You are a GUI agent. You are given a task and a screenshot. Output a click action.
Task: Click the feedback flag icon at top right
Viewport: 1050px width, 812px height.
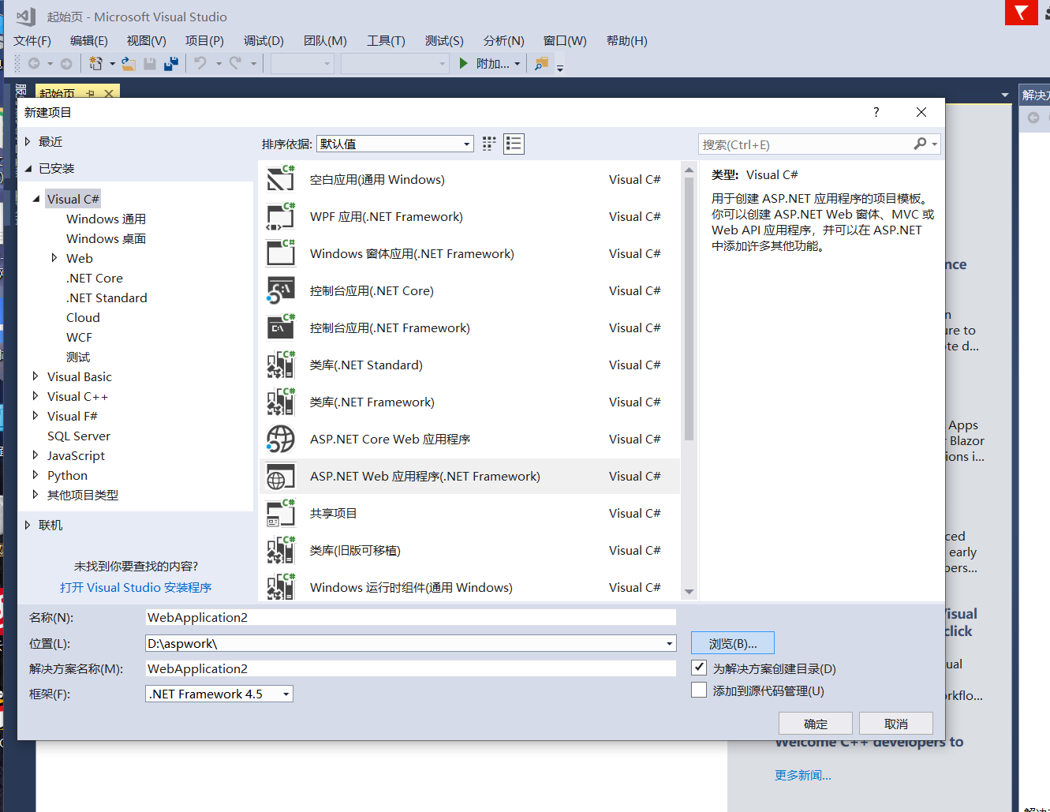click(1022, 13)
